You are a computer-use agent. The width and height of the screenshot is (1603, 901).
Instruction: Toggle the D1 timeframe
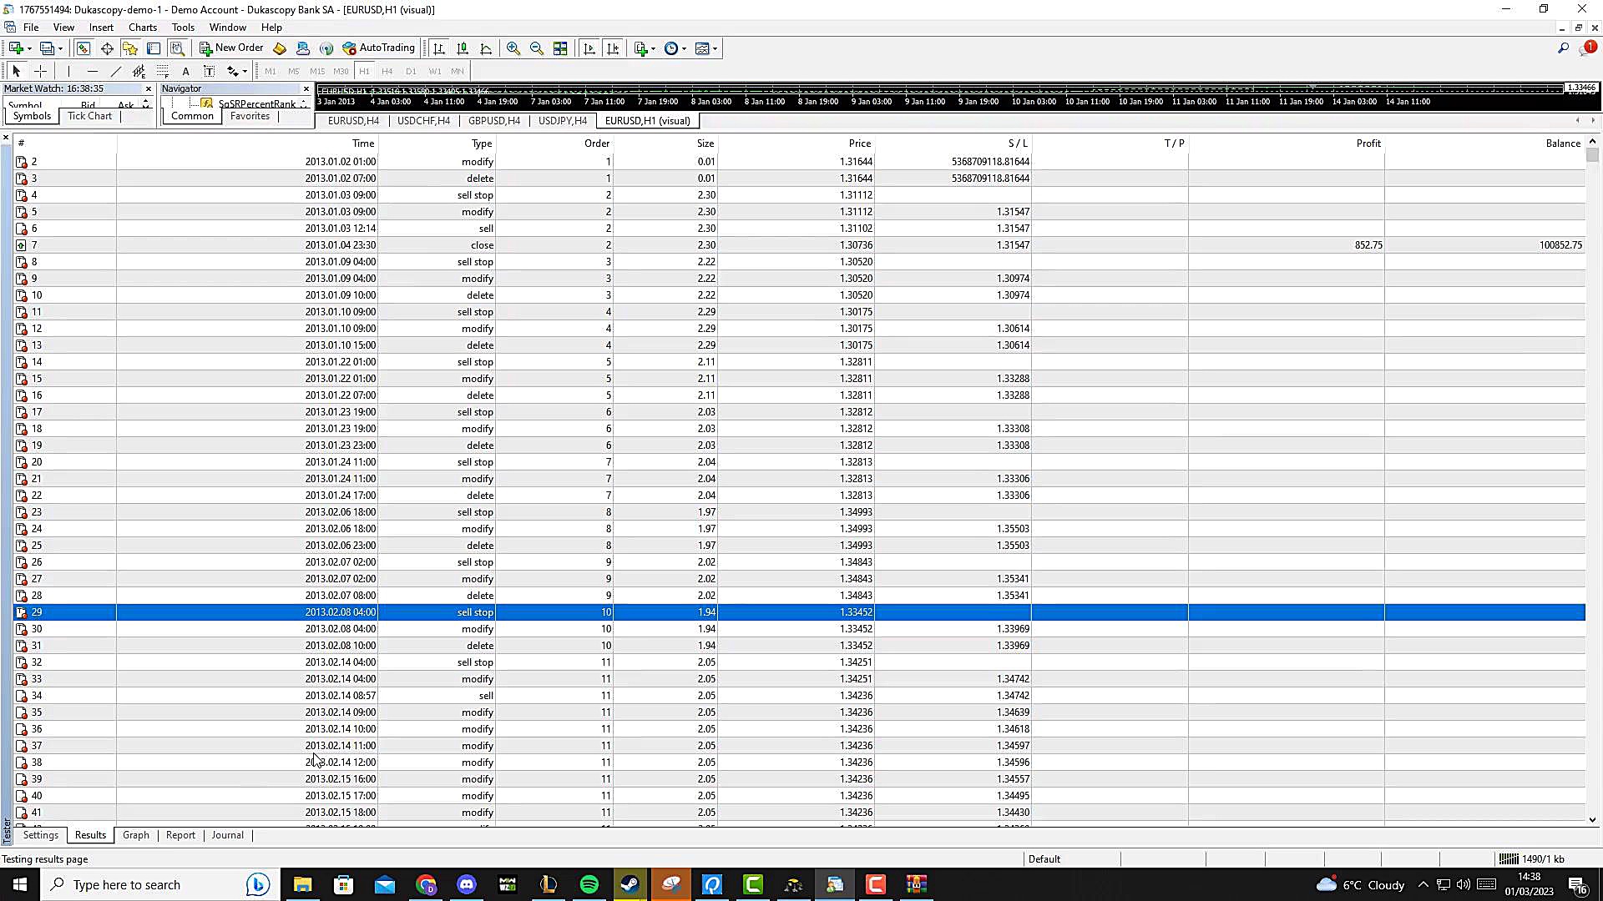(411, 71)
